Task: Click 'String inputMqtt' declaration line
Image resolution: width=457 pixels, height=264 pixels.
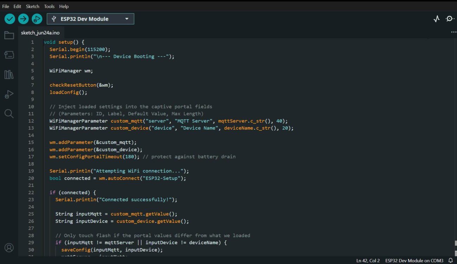Action: (x=116, y=214)
